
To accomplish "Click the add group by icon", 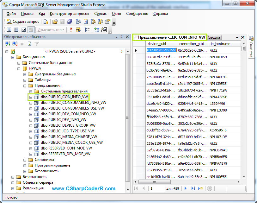I will click(x=87, y=30).
